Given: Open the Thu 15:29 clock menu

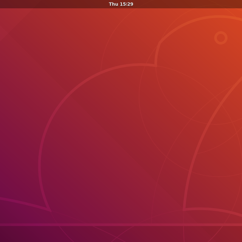Looking at the screenshot, I should [121, 4].
